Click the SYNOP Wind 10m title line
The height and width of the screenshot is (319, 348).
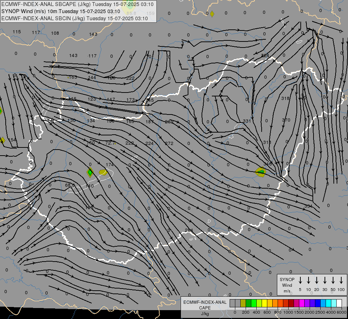(60, 11)
